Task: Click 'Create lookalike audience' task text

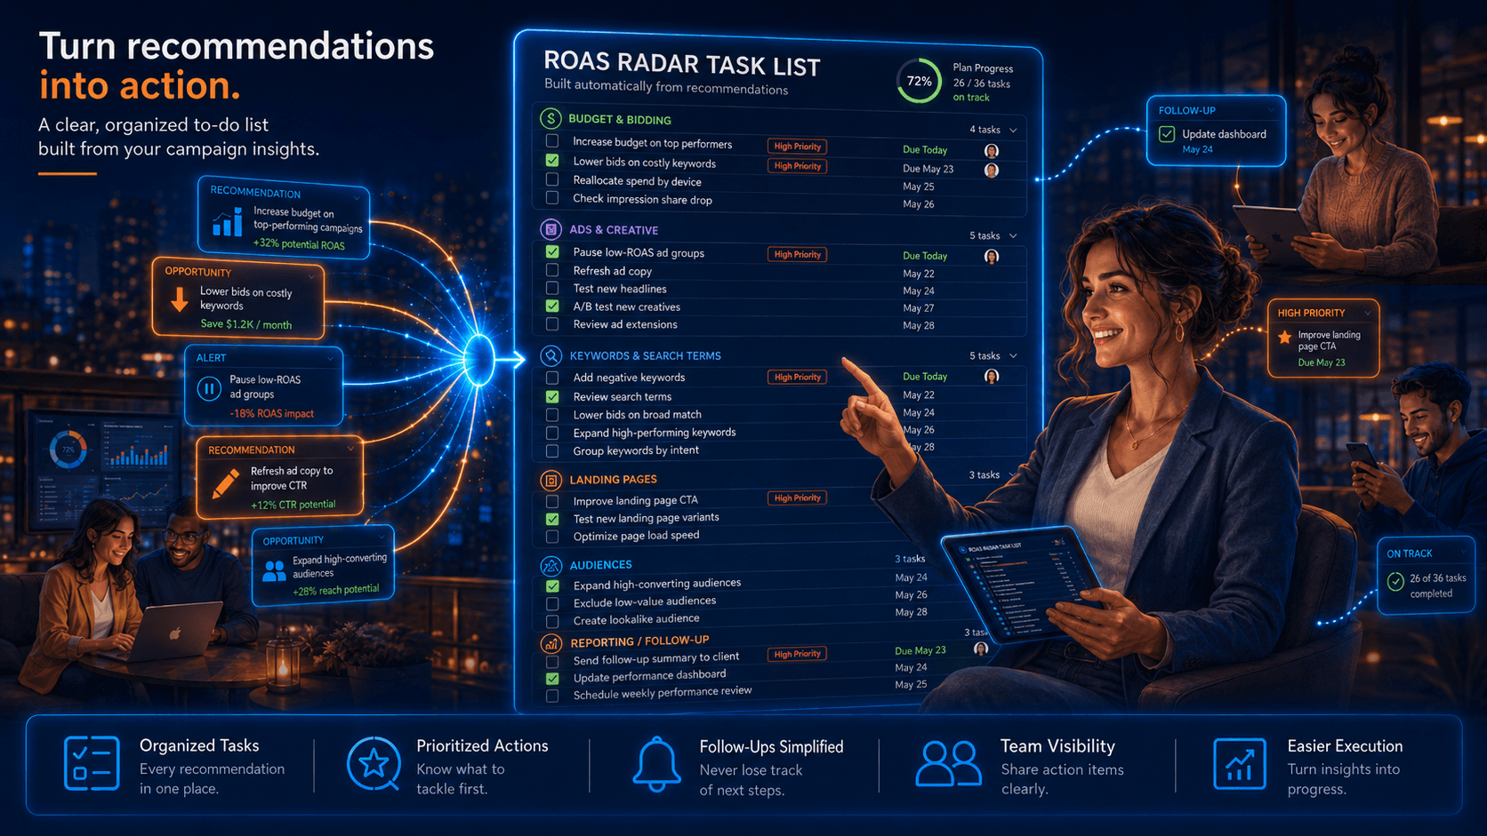Action: (x=636, y=619)
